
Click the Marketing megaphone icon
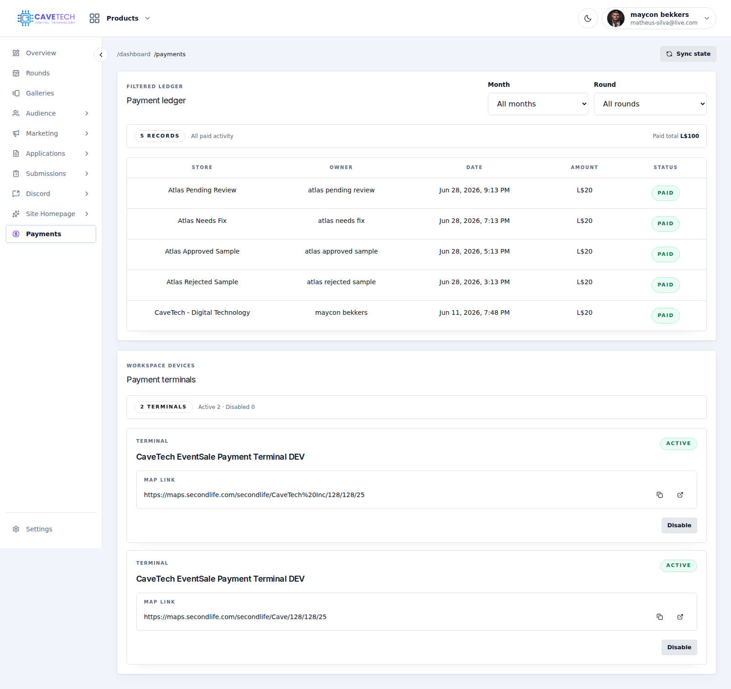pyautogui.click(x=16, y=133)
